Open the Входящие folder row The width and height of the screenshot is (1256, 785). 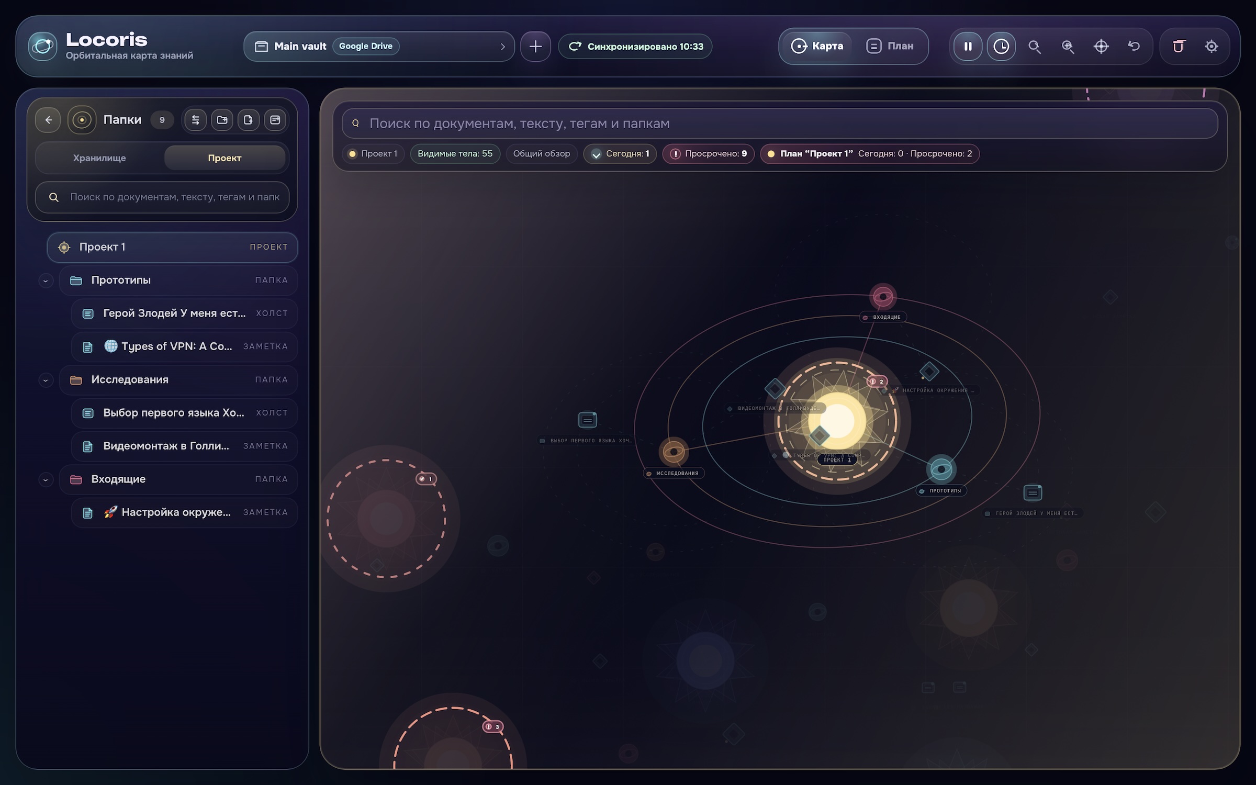click(x=178, y=479)
